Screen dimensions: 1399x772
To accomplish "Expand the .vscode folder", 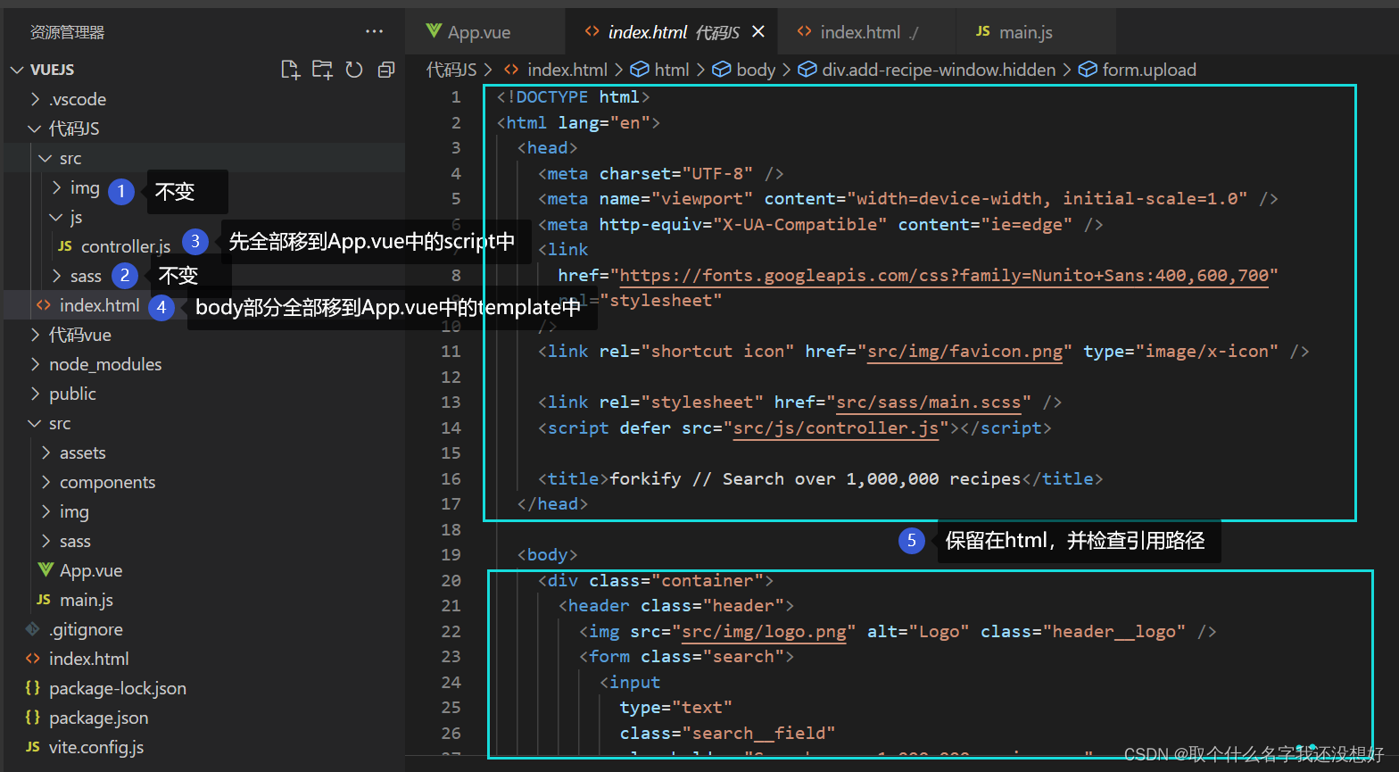I will (x=36, y=99).
